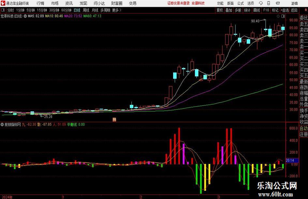
Task: Click the 统计 statistics button
Action: coord(247,10)
